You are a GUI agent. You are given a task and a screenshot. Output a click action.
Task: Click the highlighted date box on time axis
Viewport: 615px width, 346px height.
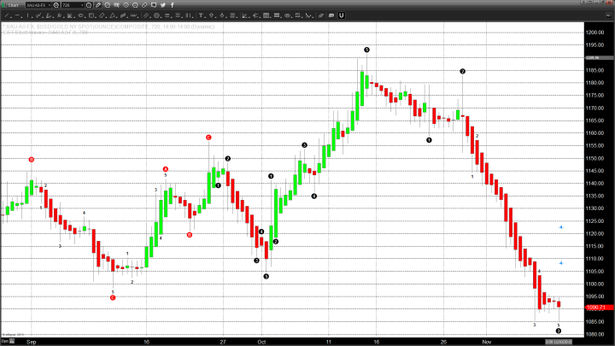559,342
